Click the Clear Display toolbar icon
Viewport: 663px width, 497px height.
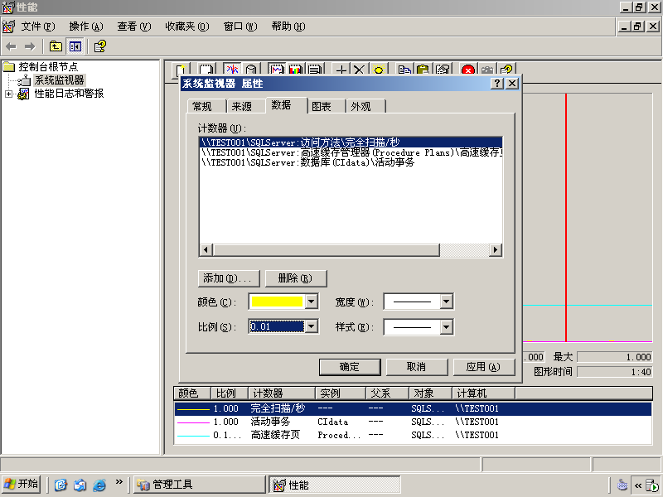[206, 70]
